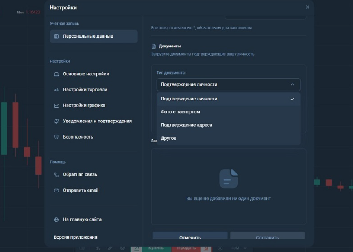The height and width of the screenshot is (252, 353).
Task: Choose Подтверждение адреса as document type
Action: 186,125
